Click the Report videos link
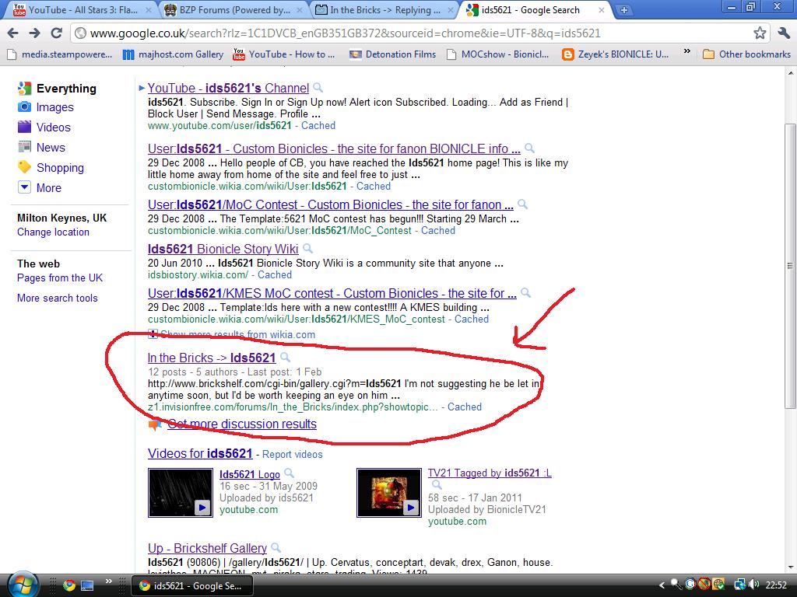This screenshot has height=597, width=797. click(293, 454)
